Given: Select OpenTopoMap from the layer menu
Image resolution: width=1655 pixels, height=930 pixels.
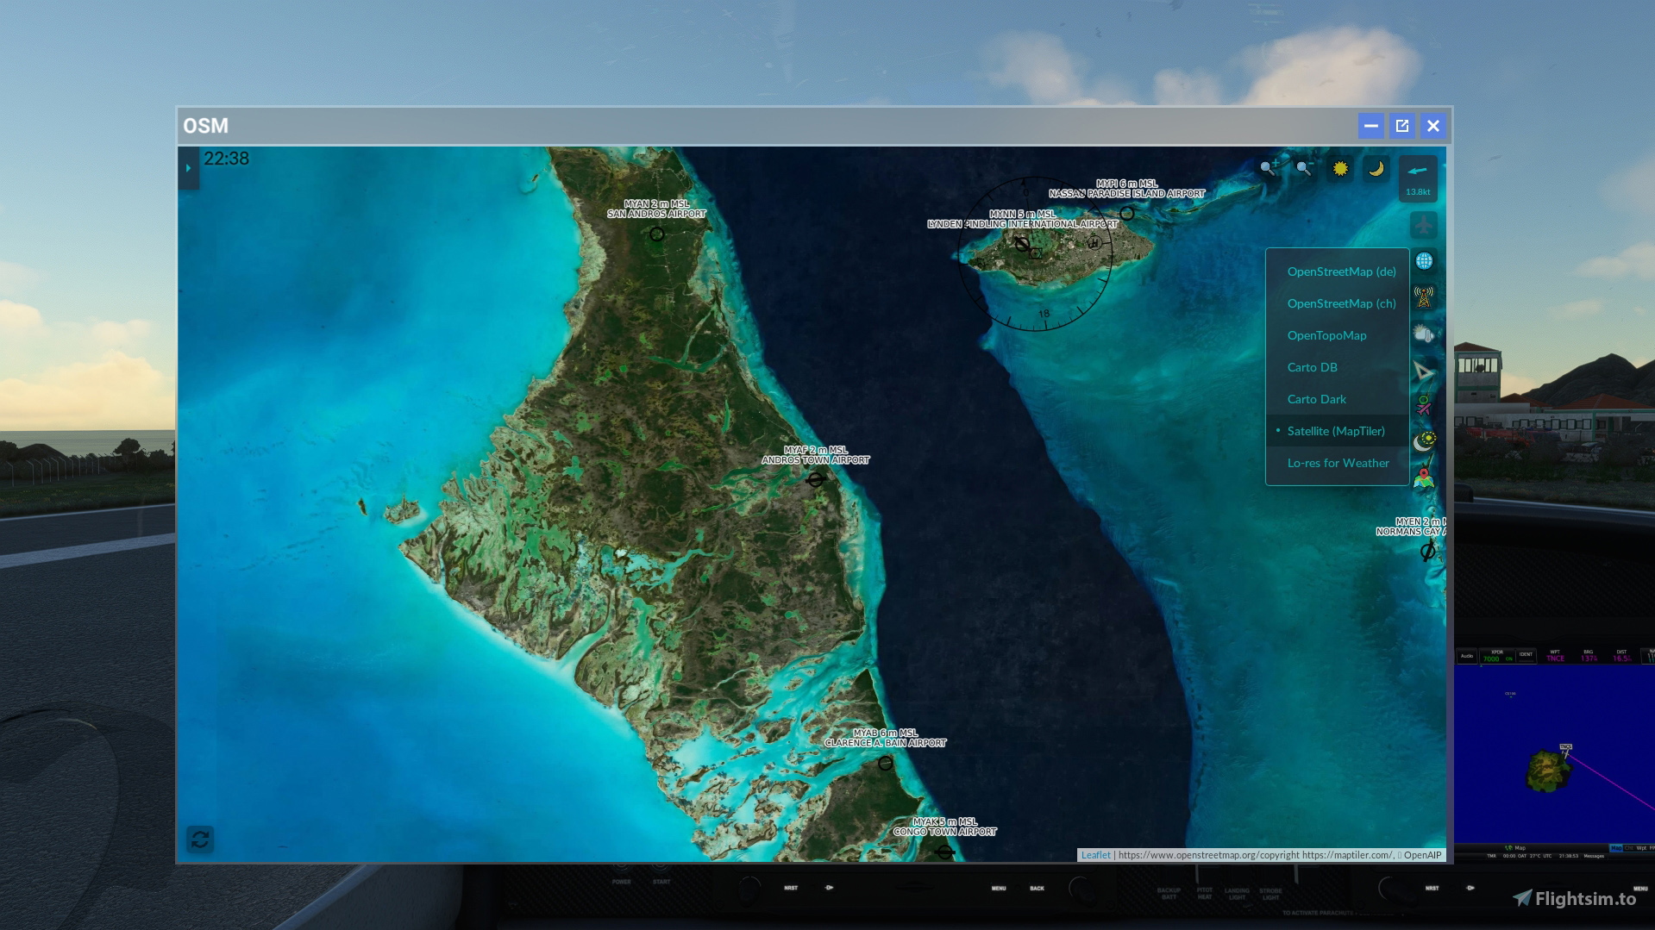Looking at the screenshot, I should pyautogui.click(x=1327, y=335).
